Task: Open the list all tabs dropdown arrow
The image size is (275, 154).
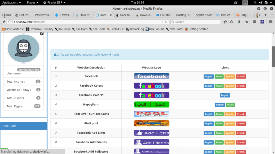Action: [x=272, y=15]
